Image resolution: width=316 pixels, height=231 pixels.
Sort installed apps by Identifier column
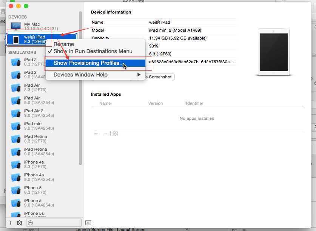pyautogui.click(x=194, y=103)
